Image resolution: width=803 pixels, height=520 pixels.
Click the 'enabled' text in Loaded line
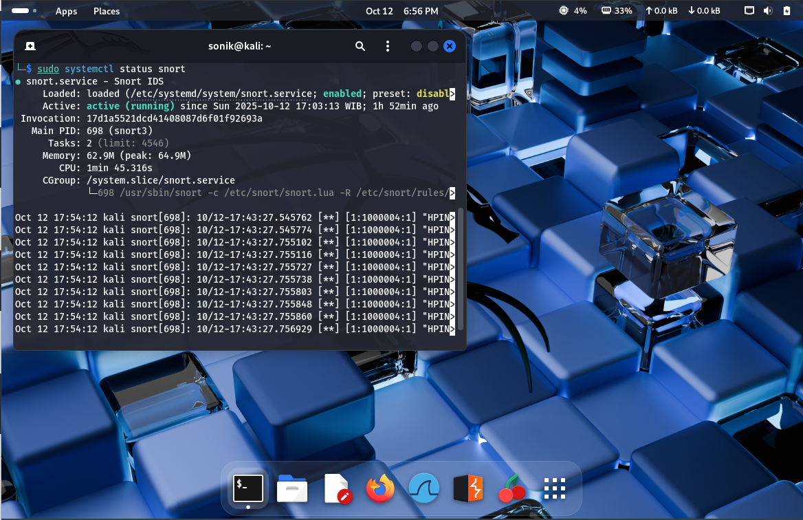coord(342,94)
